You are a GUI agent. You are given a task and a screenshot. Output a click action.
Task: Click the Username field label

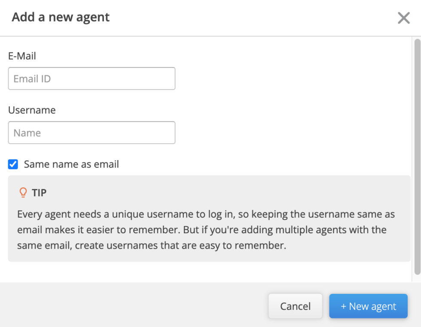[32, 110]
